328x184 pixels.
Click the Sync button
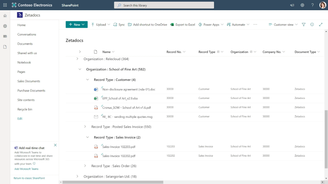coord(119,25)
